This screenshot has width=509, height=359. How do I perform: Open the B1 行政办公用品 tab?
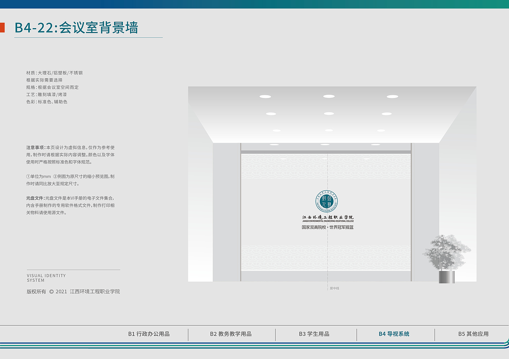149,334
